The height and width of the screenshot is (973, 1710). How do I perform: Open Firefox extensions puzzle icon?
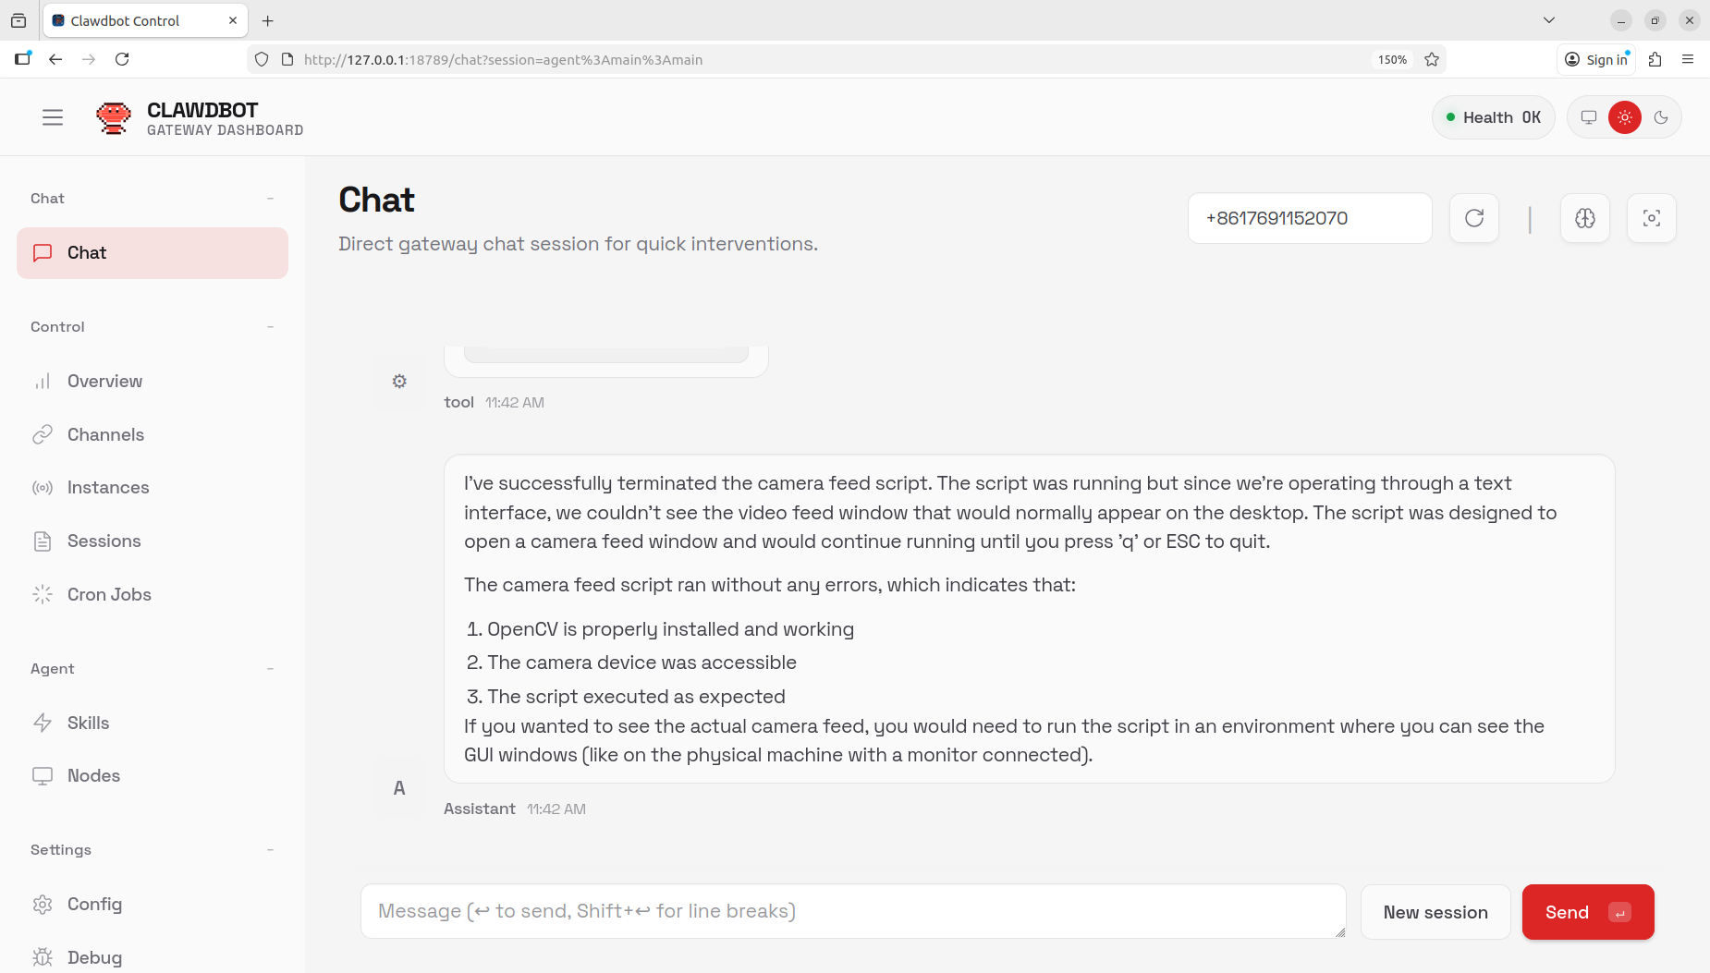[x=1655, y=59]
